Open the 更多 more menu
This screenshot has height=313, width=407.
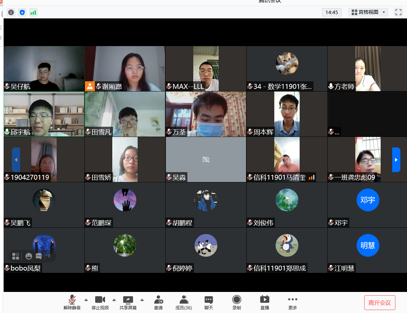[292, 302]
